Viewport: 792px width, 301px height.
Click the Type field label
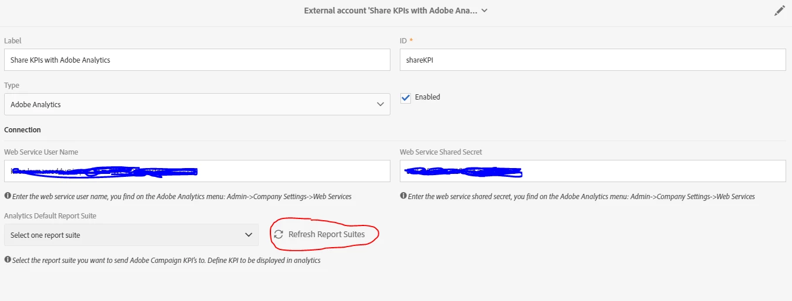tap(12, 85)
